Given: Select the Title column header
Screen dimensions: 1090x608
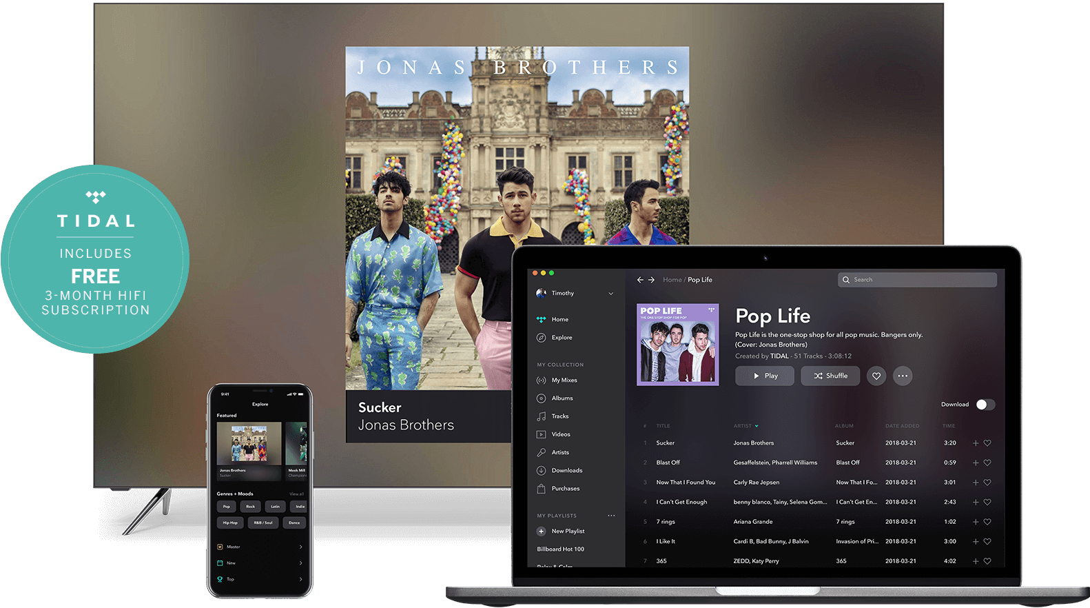Looking at the screenshot, I should coord(663,426).
